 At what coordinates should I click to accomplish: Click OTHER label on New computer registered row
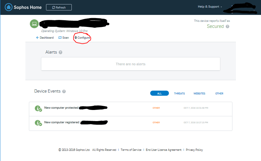pos(156,123)
